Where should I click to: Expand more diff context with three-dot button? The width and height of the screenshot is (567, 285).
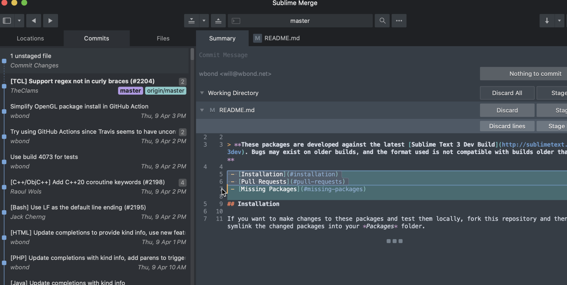click(394, 241)
